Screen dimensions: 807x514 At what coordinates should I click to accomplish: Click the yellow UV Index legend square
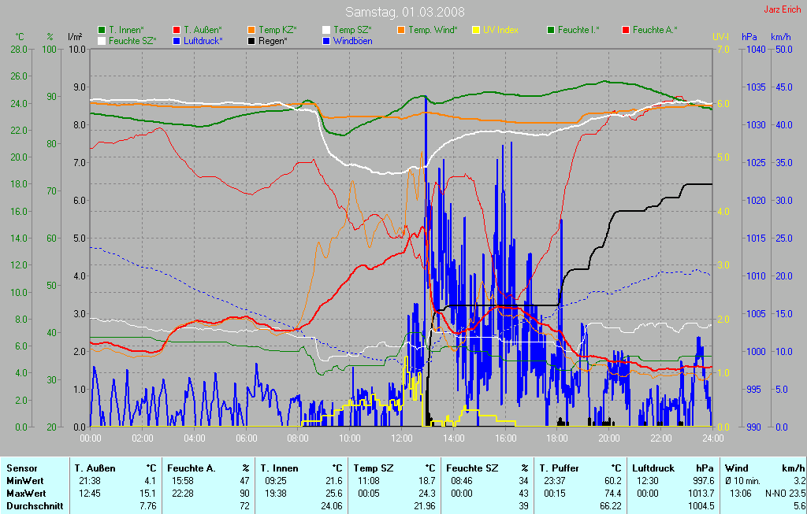point(476,30)
